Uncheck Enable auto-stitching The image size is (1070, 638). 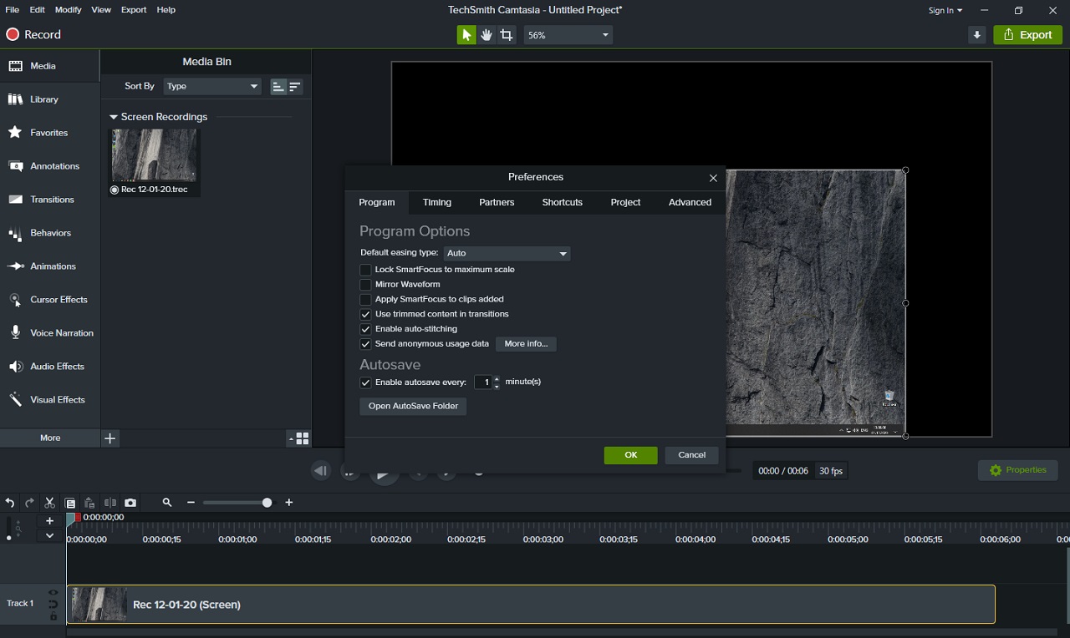click(365, 329)
